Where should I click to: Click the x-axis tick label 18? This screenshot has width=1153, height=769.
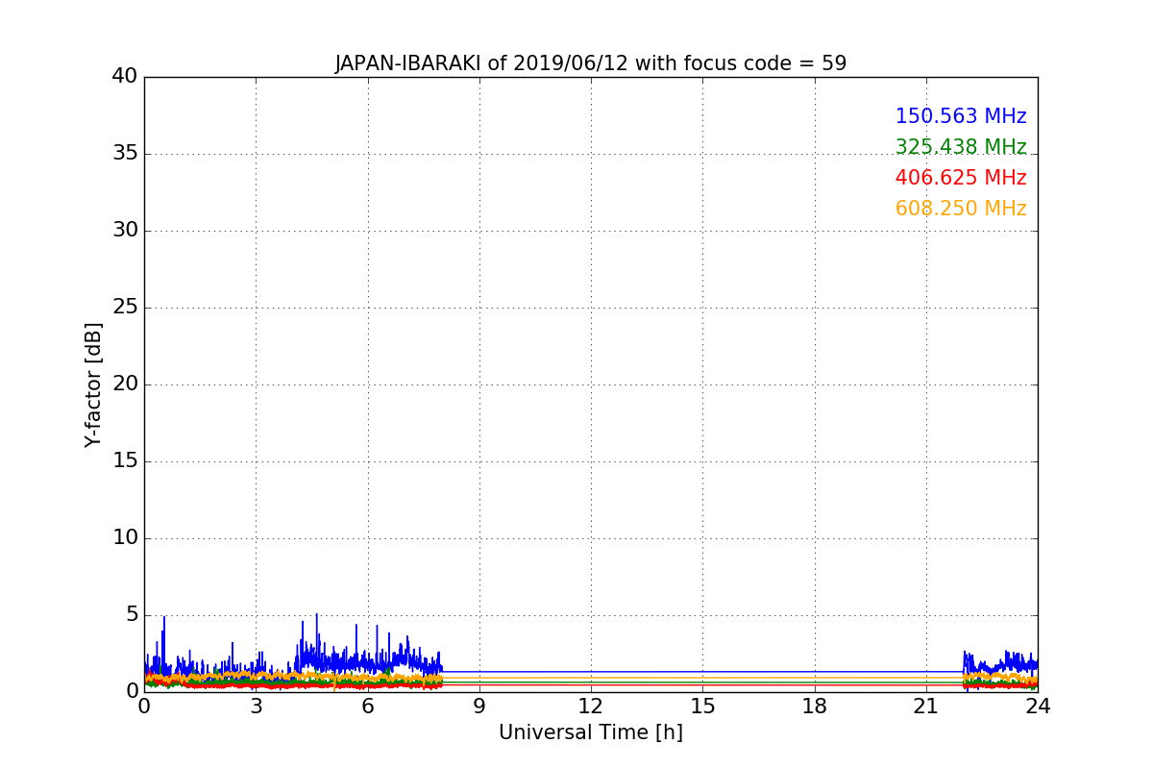click(x=815, y=706)
